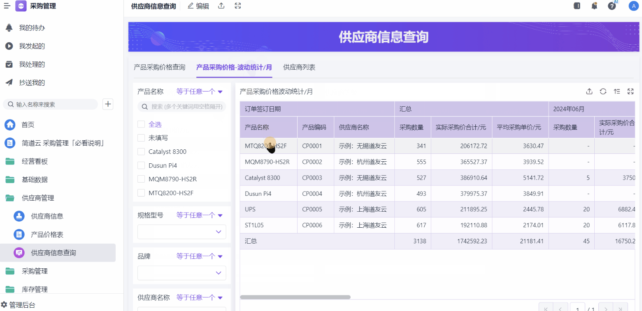This screenshot has width=642, height=311.
Task: Click the share icon next to 编辑
Action: click(x=221, y=6)
